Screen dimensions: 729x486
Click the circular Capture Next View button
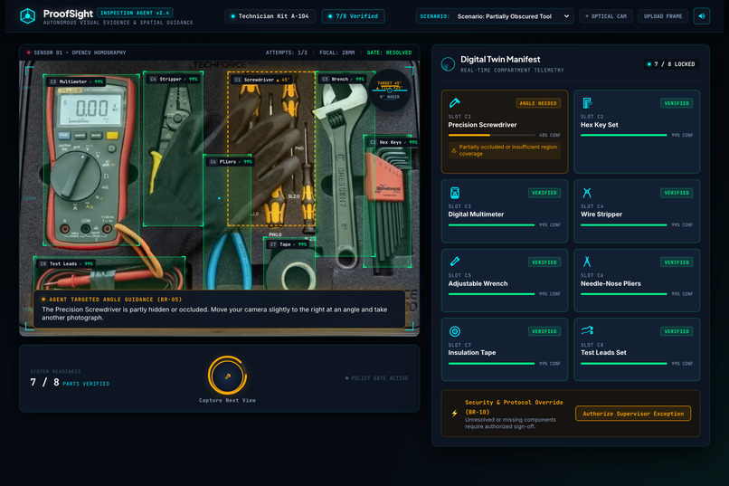point(227,376)
